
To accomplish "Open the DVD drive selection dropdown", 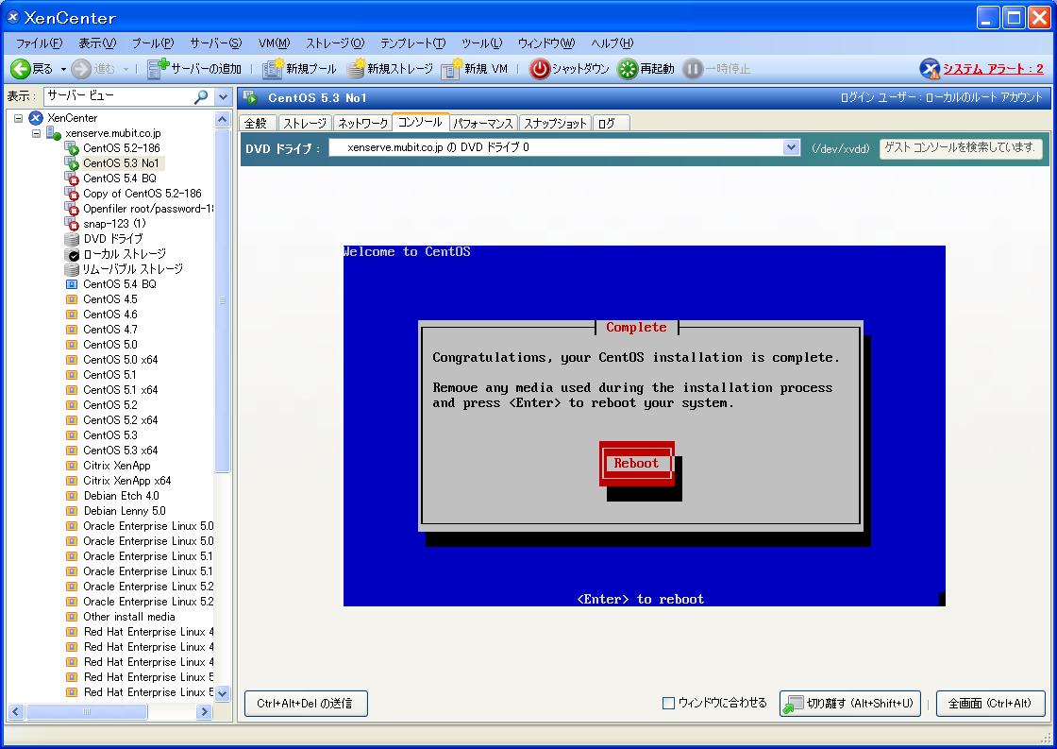I will coord(791,147).
